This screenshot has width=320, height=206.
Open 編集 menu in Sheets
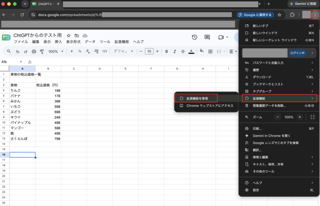point(36,42)
